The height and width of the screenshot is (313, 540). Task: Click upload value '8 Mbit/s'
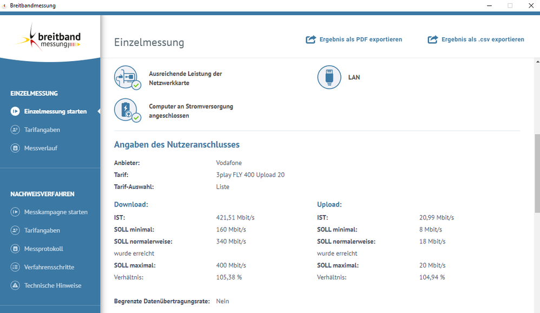click(431, 229)
